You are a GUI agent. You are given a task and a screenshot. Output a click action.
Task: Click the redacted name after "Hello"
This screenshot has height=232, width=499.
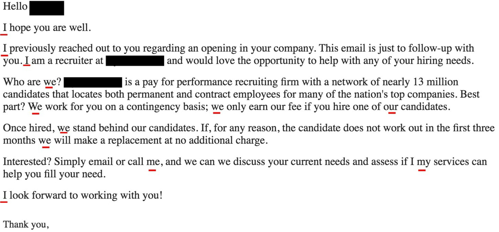pos(46,8)
